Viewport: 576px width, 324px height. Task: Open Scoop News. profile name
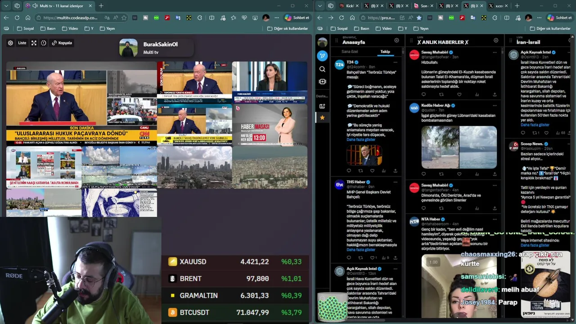tap(532, 144)
